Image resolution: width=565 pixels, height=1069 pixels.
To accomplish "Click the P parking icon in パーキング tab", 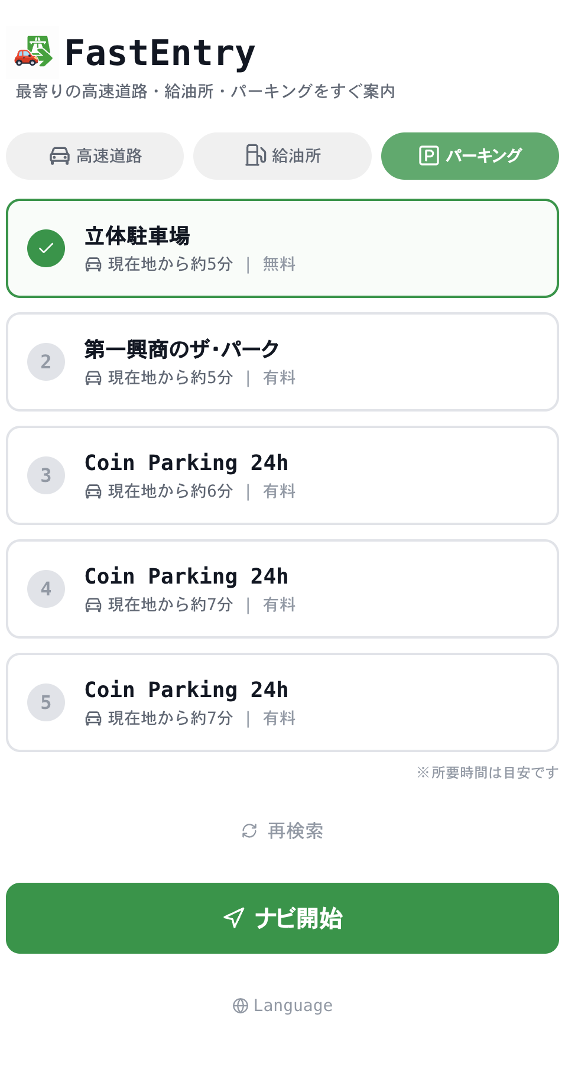I will tap(428, 156).
